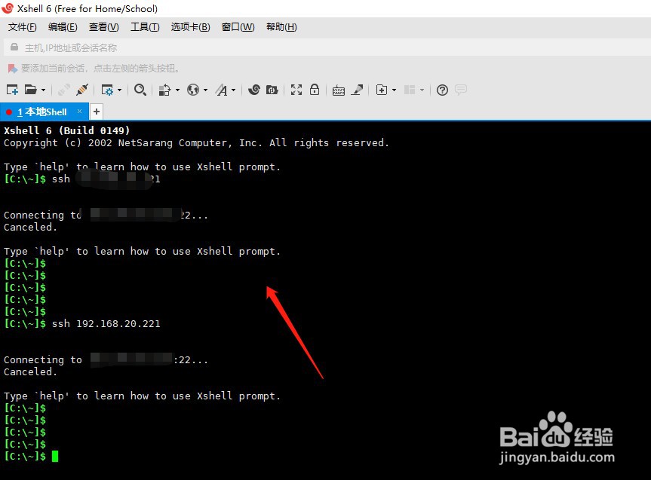Open a new session with the New icon
This screenshot has height=480, width=651.
pyautogui.click(x=11, y=90)
